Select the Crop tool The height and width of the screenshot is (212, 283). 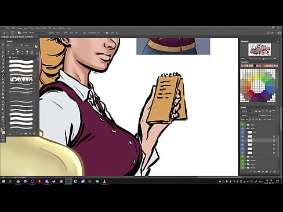click(x=3, y=60)
